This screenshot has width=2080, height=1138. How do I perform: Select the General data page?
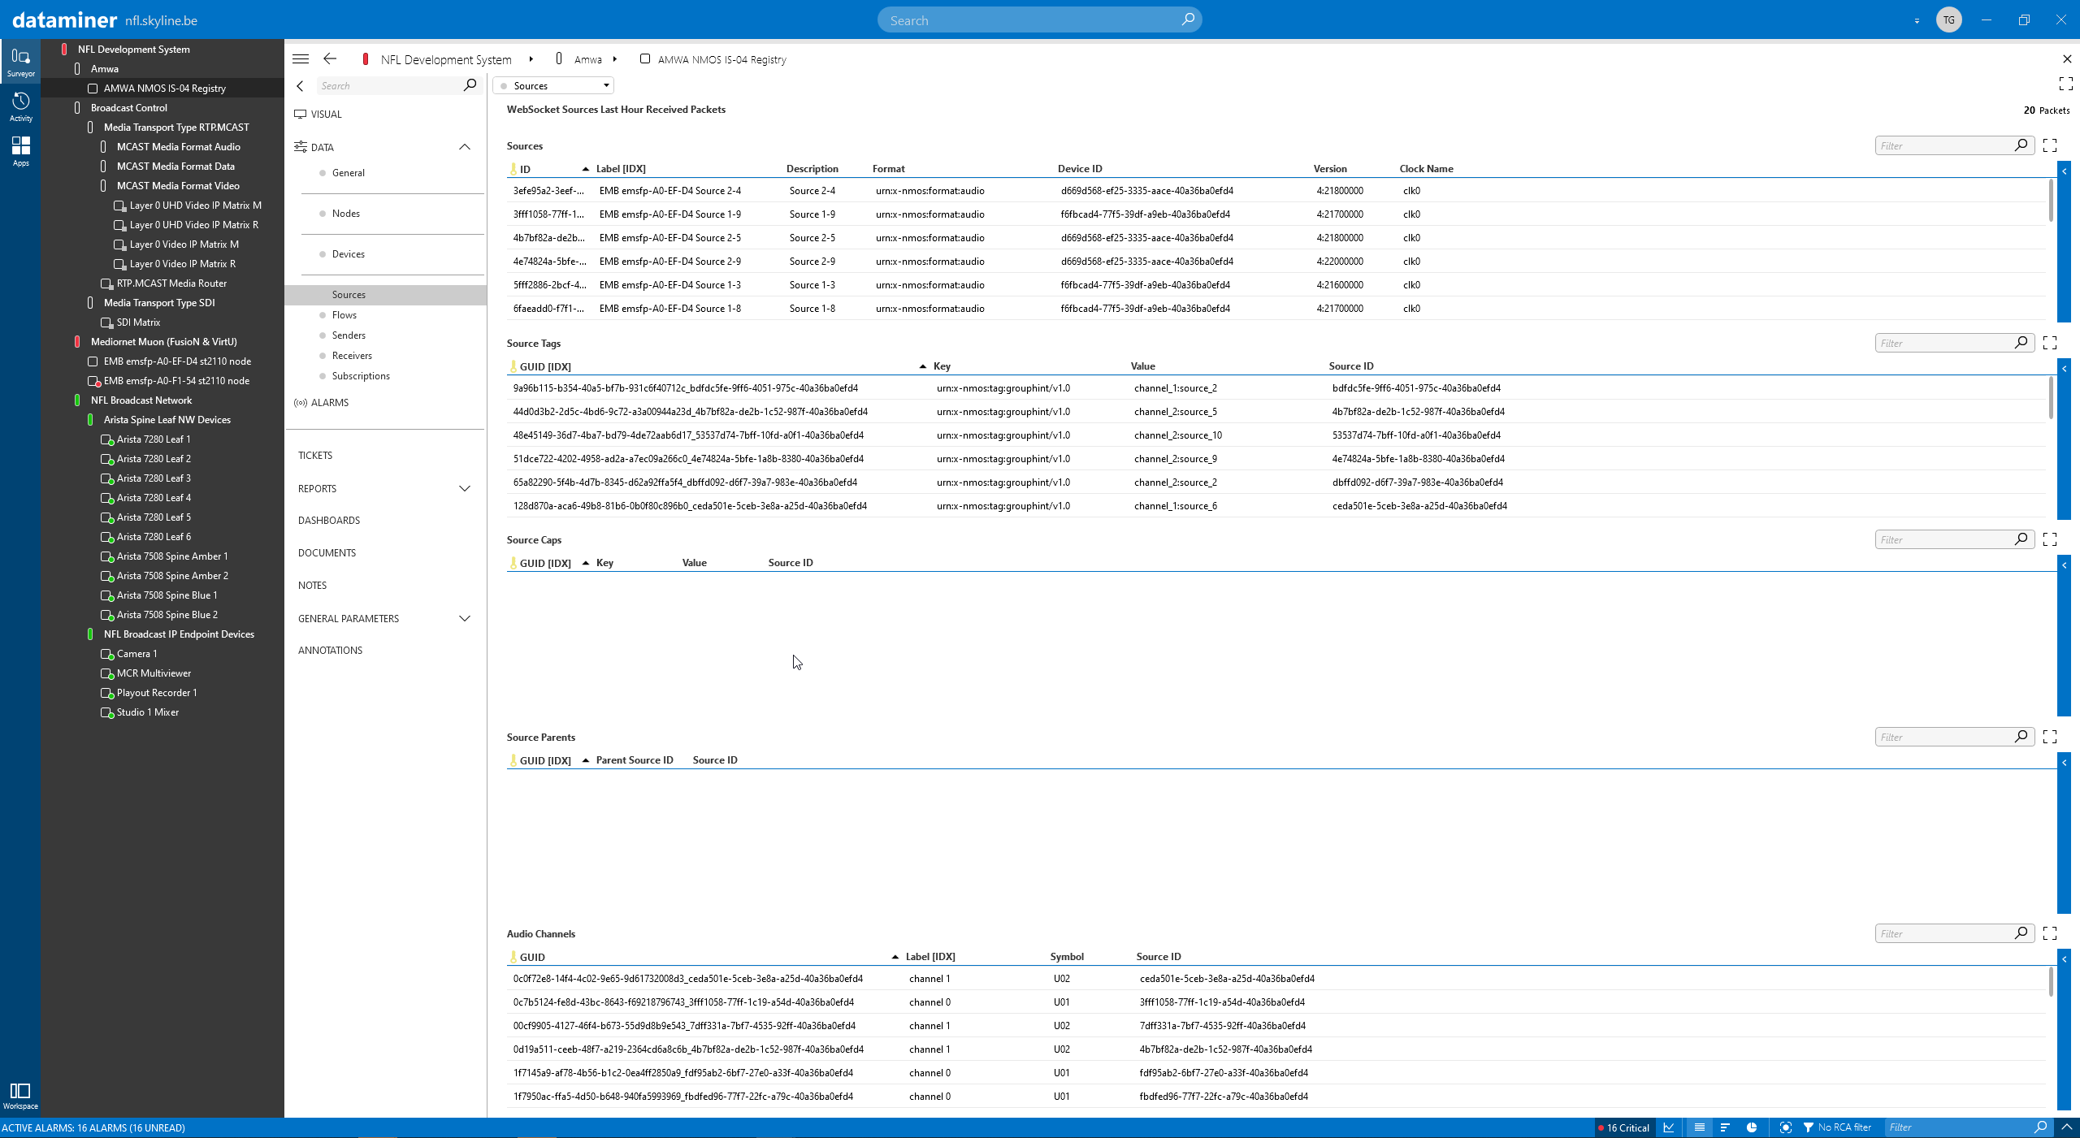click(348, 173)
